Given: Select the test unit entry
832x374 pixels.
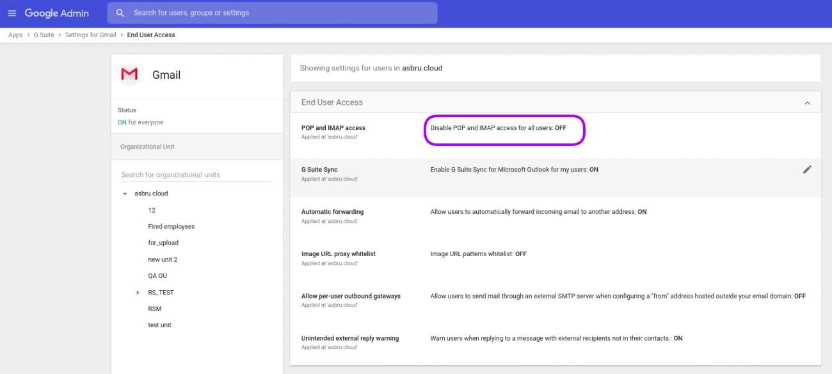Looking at the screenshot, I should [159, 325].
